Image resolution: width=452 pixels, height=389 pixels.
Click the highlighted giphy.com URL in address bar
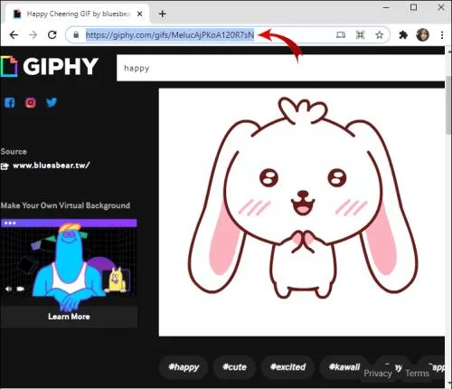click(x=170, y=35)
